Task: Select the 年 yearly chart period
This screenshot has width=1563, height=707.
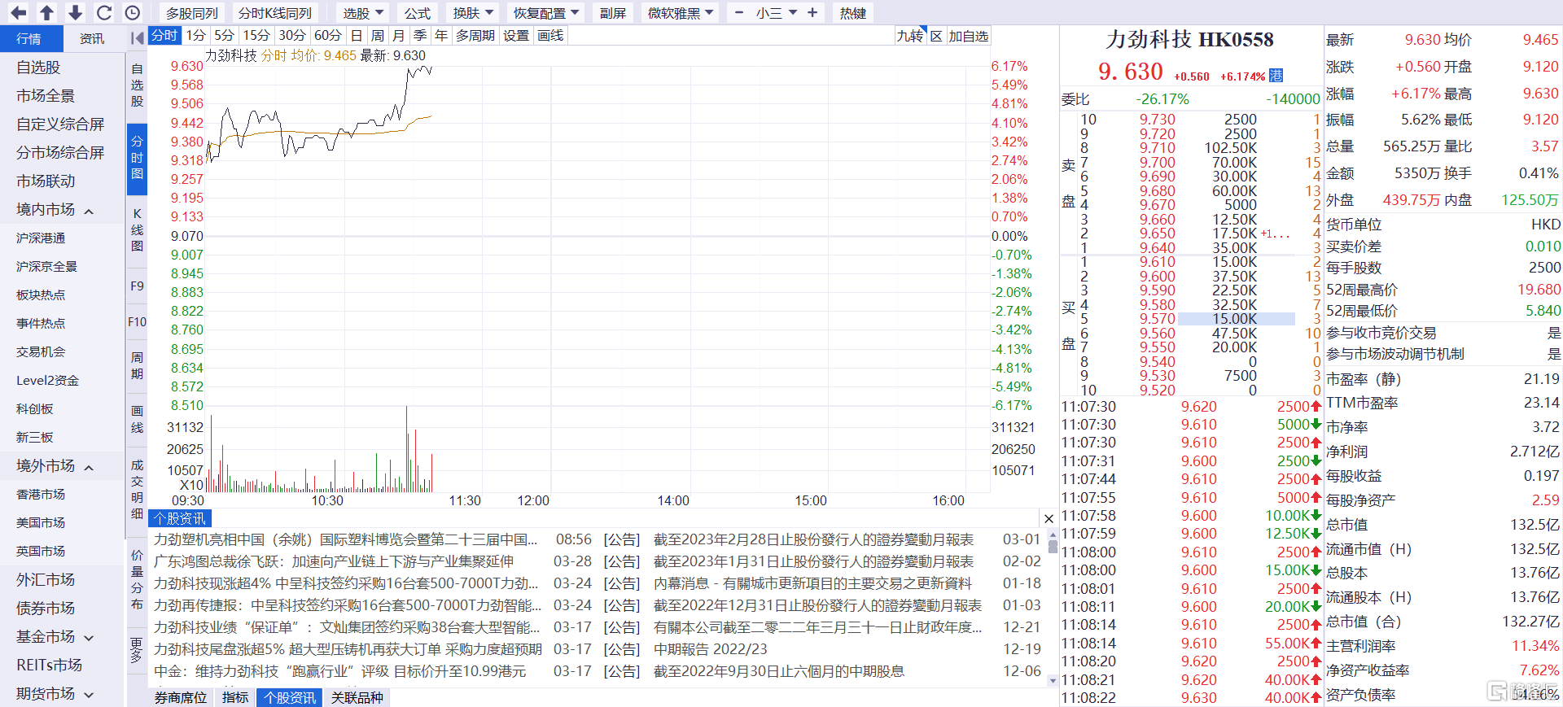Action: 441,36
